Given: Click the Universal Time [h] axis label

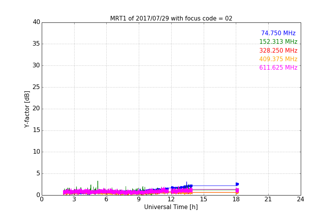Looking at the screenshot, I should 171,207.
